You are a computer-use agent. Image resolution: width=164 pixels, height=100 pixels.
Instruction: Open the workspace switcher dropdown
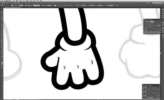148,3
